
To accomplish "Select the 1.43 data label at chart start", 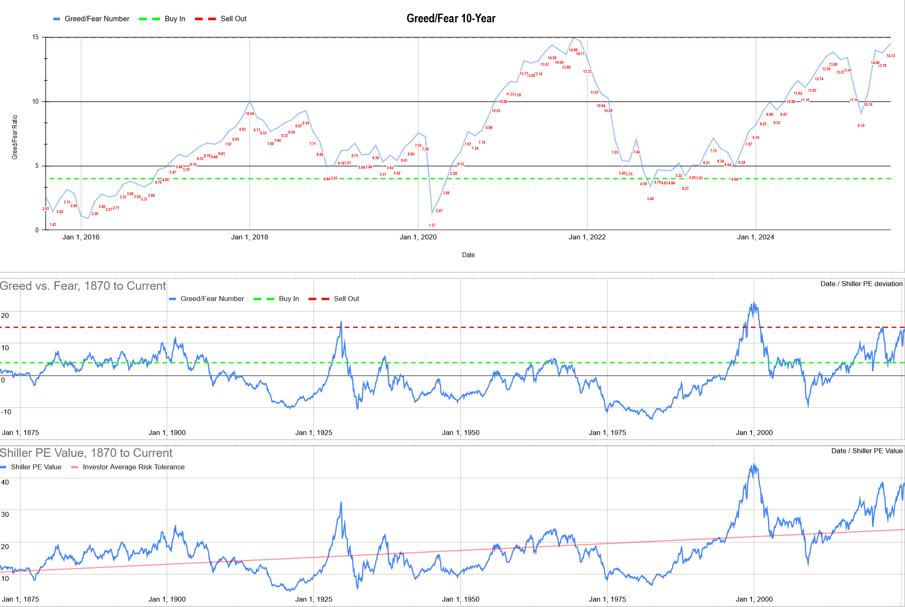I will pos(53,225).
